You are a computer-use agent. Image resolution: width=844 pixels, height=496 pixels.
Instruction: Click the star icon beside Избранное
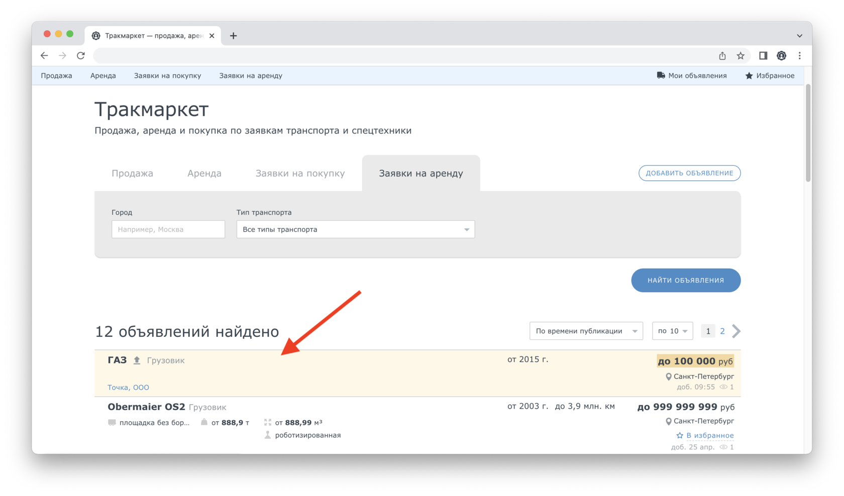(749, 76)
